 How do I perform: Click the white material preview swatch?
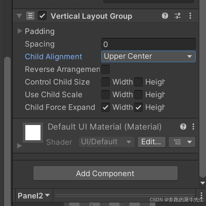(33, 133)
